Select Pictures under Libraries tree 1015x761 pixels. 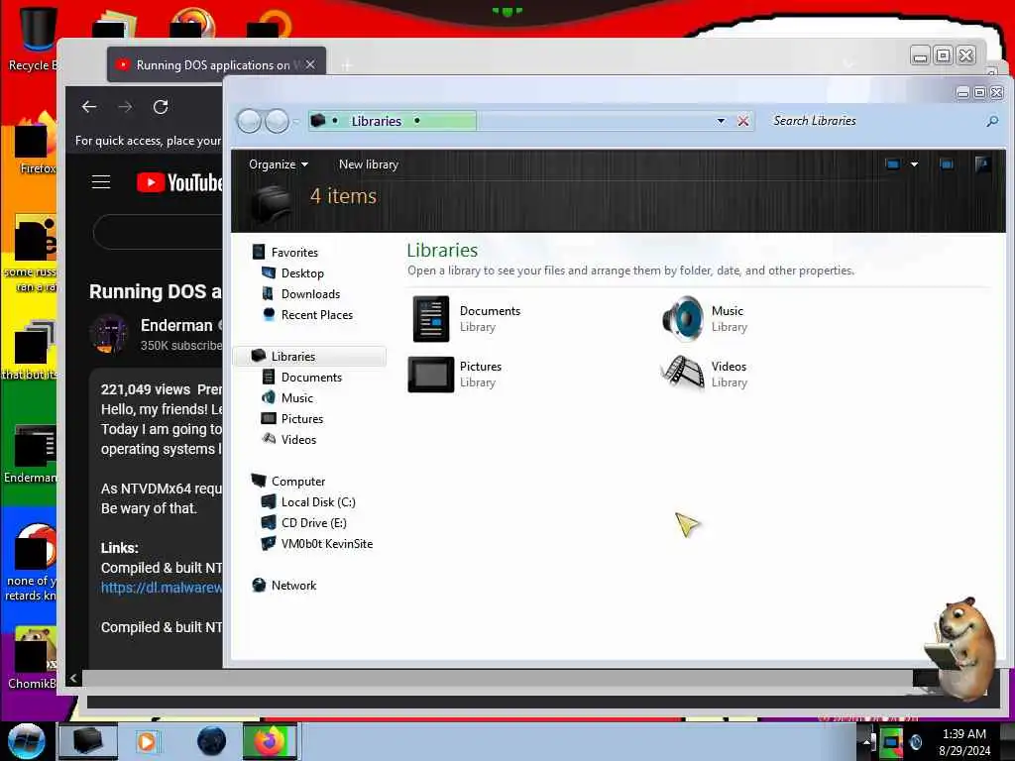click(x=292, y=418)
